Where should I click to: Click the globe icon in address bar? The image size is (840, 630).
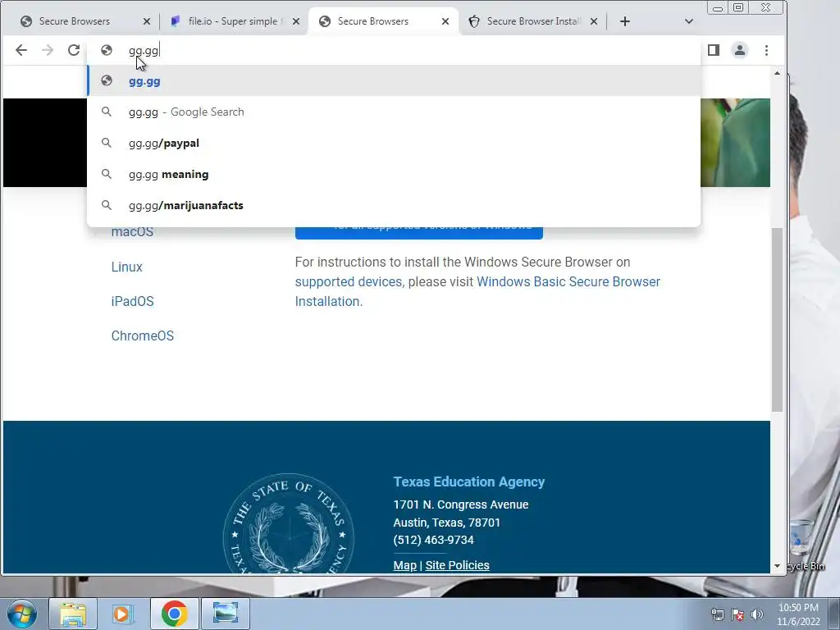107,50
